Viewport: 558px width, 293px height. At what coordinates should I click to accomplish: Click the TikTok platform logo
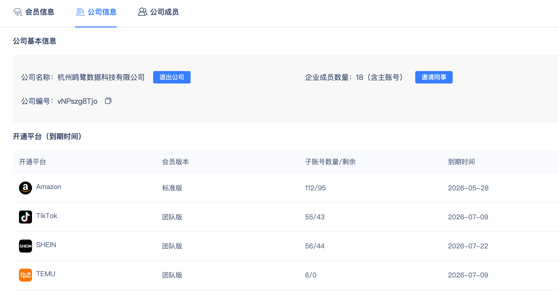click(x=25, y=217)
